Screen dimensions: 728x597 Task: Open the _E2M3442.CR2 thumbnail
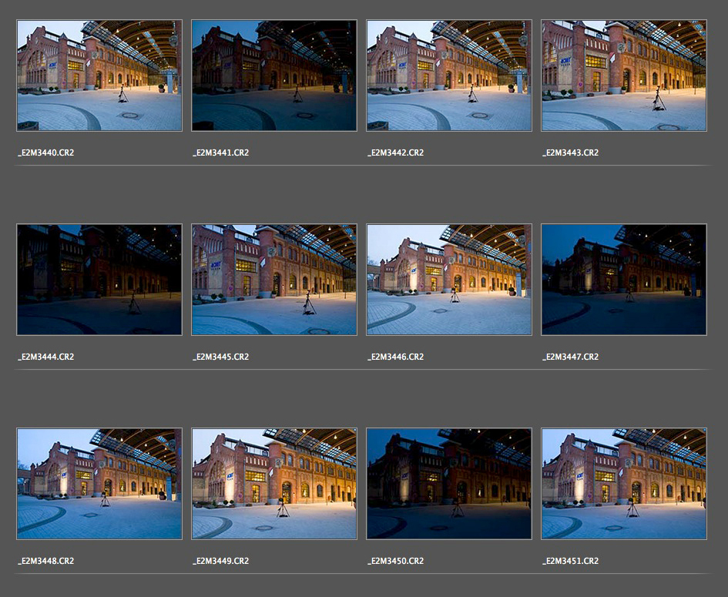pos(449,75)
